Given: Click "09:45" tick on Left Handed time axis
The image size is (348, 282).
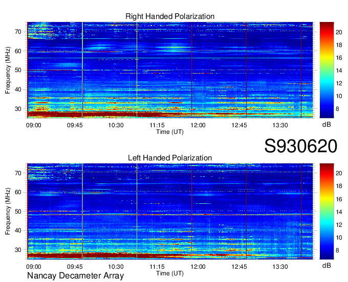Looking at the screenshot, I should pos(75,267).
